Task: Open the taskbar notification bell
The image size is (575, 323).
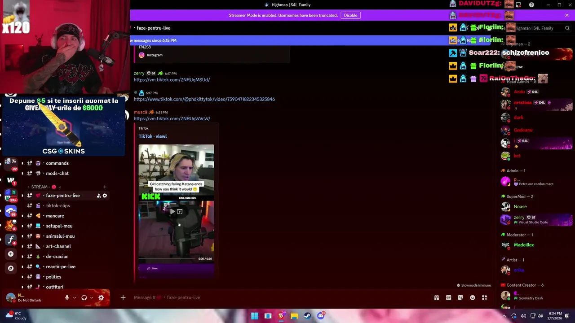Action: coord(567,316)
